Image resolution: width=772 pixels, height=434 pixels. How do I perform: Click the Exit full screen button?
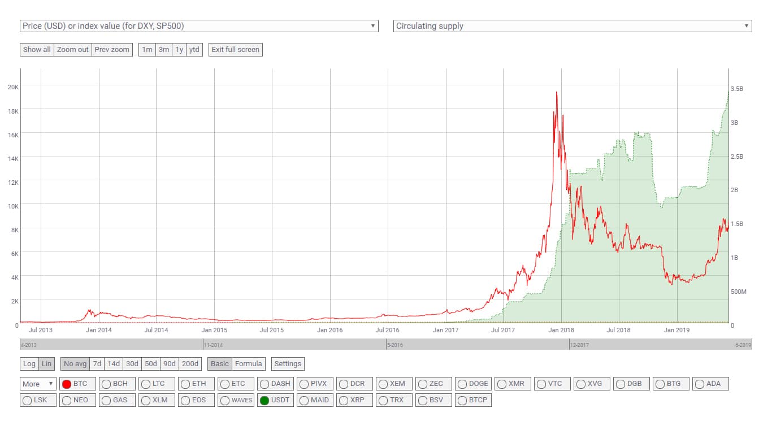235,50
